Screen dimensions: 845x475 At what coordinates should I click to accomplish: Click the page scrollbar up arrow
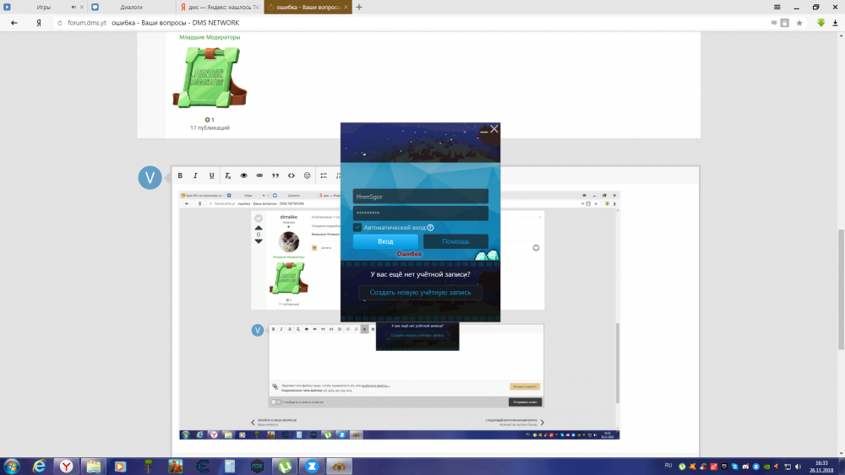[841, 35]
